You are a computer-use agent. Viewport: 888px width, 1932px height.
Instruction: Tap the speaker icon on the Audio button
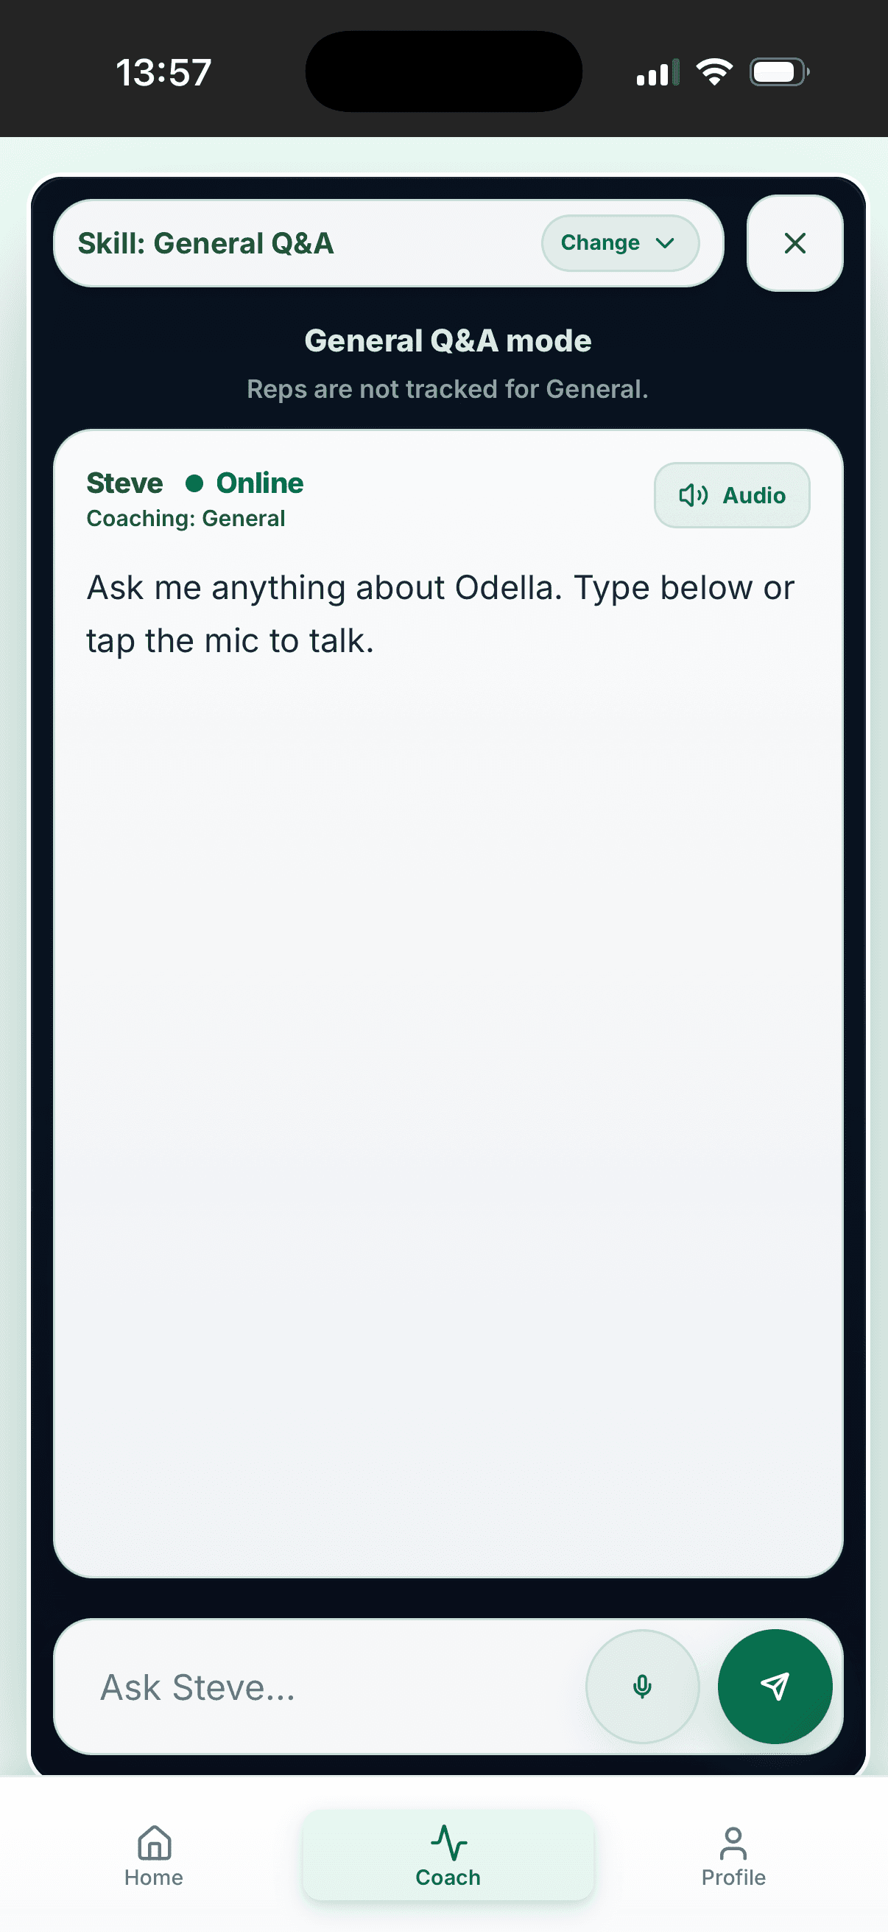691,495
